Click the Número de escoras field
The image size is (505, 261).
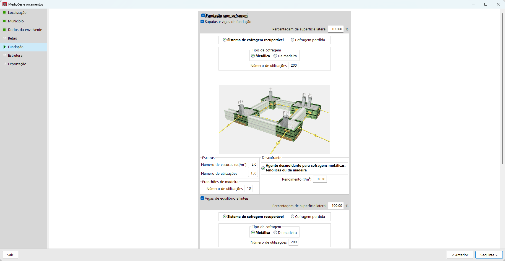pos(253,165)
